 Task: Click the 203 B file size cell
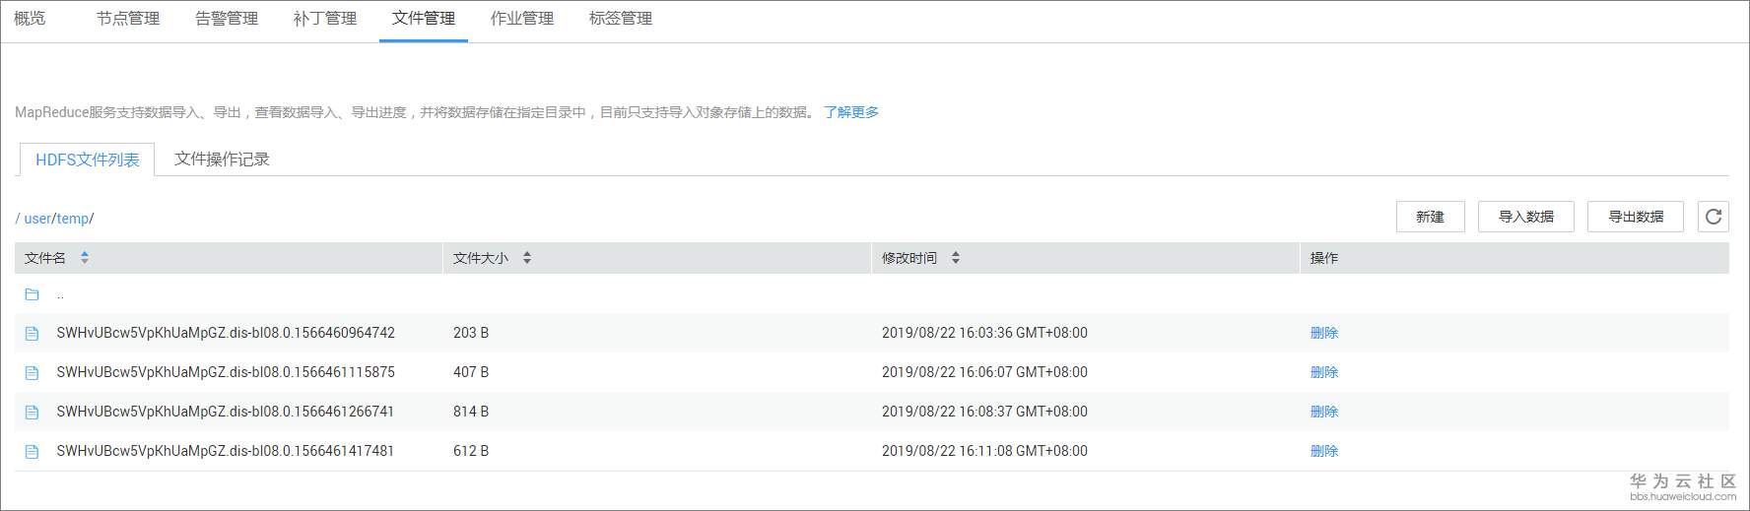(471, 333)
